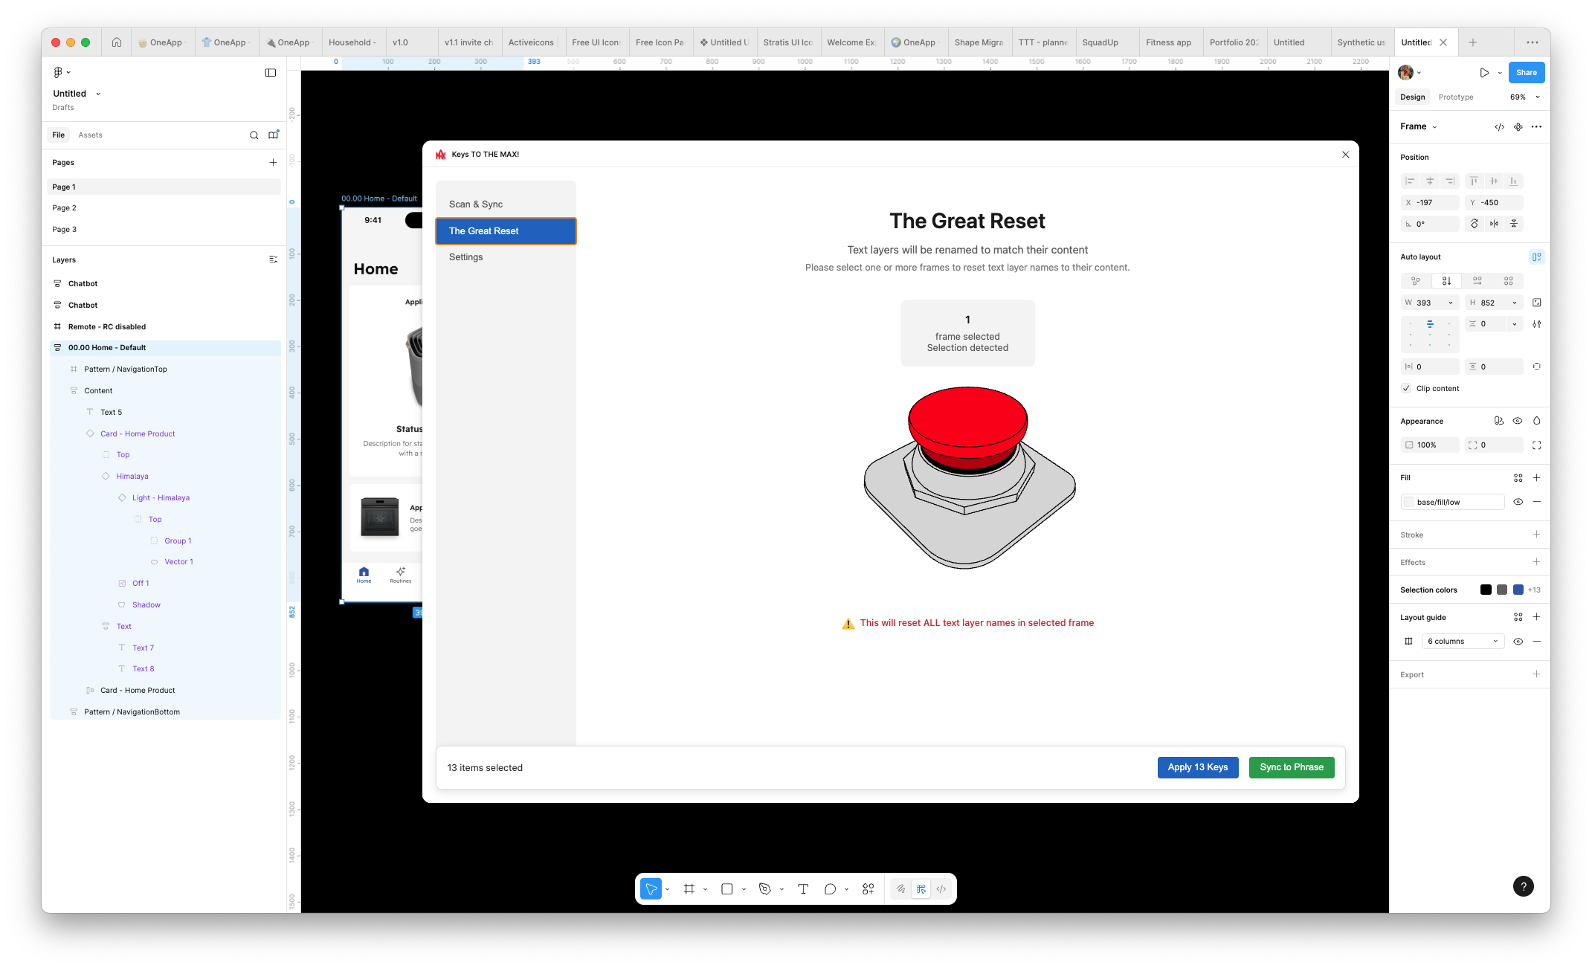This screenshot has height=968, width=1592.
Task: Select the Text tool
Action: (803, 888)
